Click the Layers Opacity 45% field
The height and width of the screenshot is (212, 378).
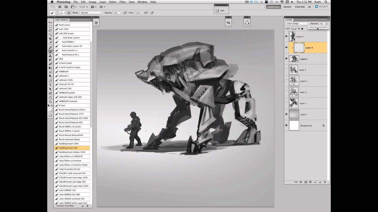tap(322, 24)
